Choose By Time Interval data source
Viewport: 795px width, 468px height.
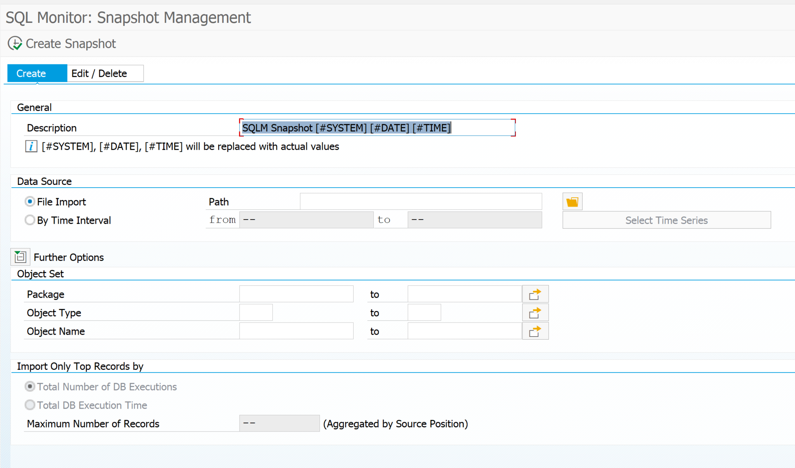click(x=30, y=220)
